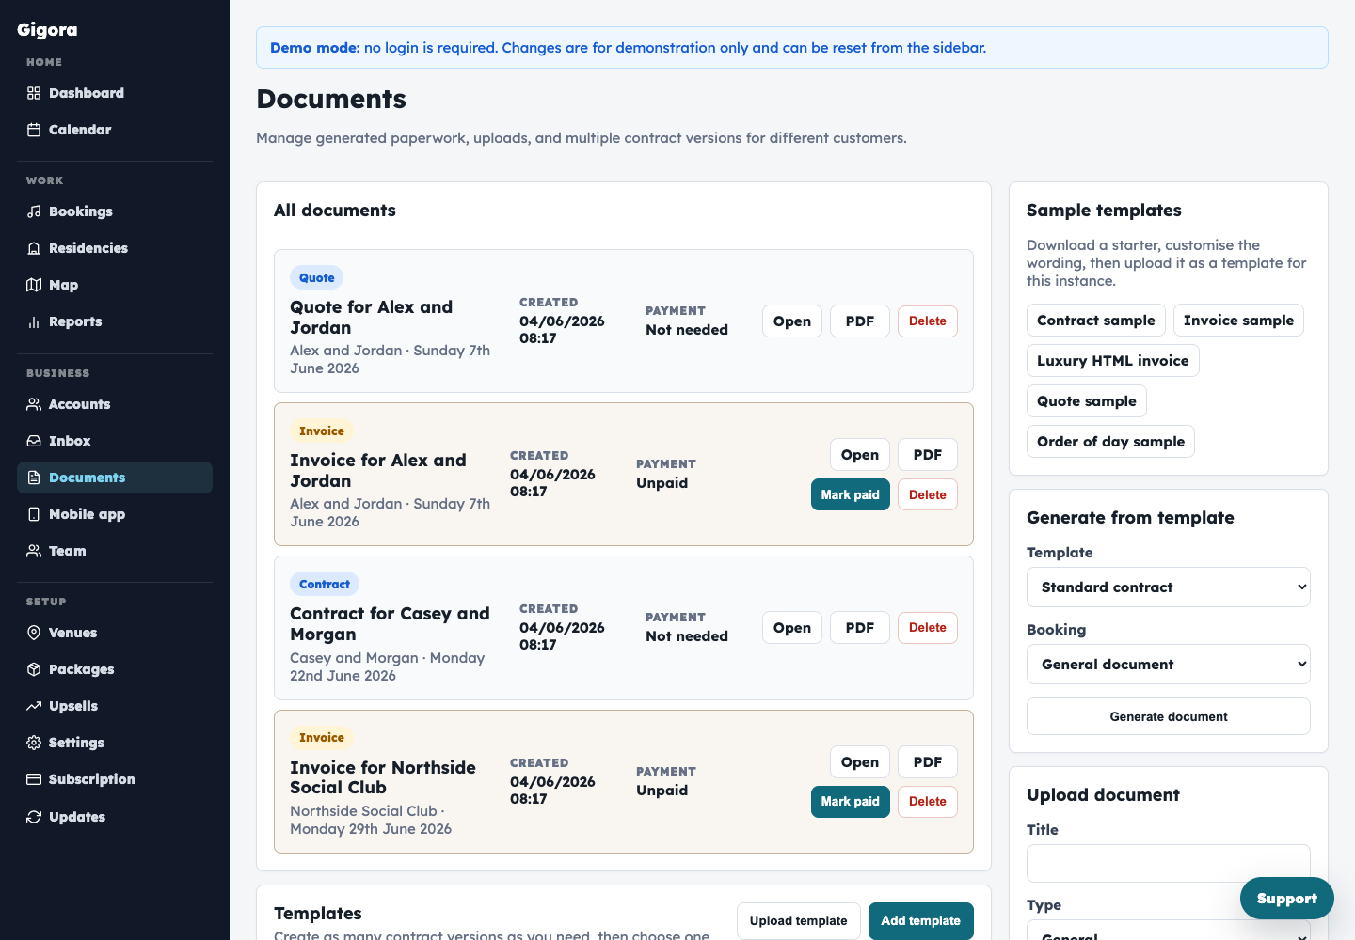Click the Mobile app phone icon
Screen dimensions: 1355x940
coord(34,514)
